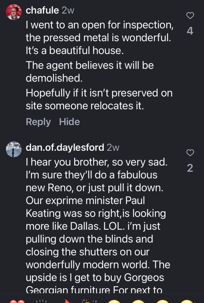The width and height of the screenshot is (204, 303).
Task: Tap chafule's comment about pressed metal
Action: pyautogui.click(x=99, y=38)
